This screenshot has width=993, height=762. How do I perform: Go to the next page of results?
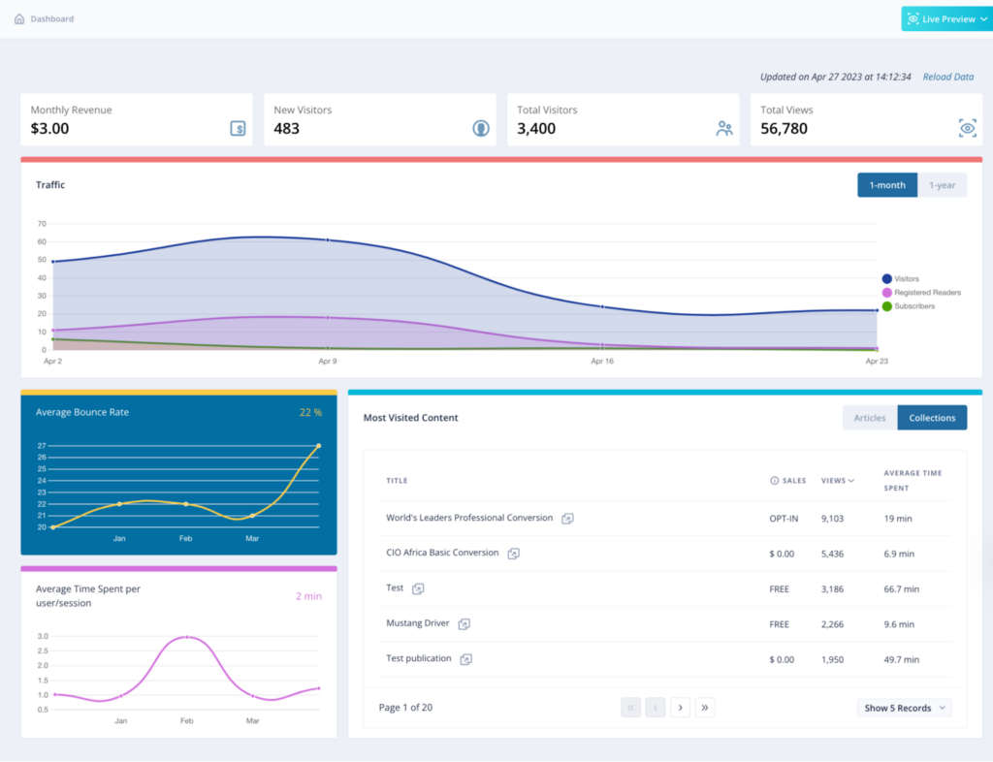pyautogui.click(x=680, y=708)
